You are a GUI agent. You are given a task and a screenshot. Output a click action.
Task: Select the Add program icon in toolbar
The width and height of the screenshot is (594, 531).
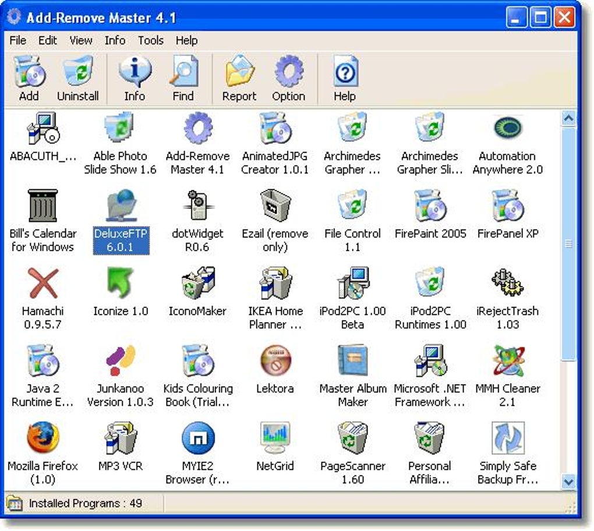coord(29,74)
